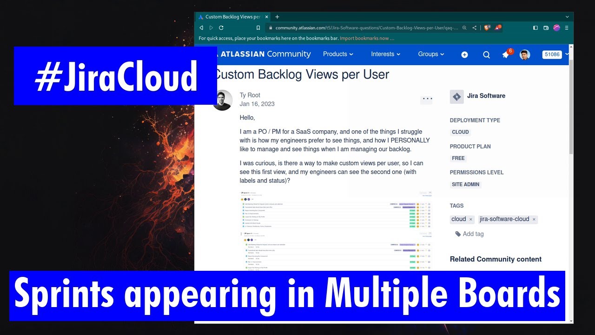Open the Jira Software product link

pyautogui.click(x=486, y=96)
